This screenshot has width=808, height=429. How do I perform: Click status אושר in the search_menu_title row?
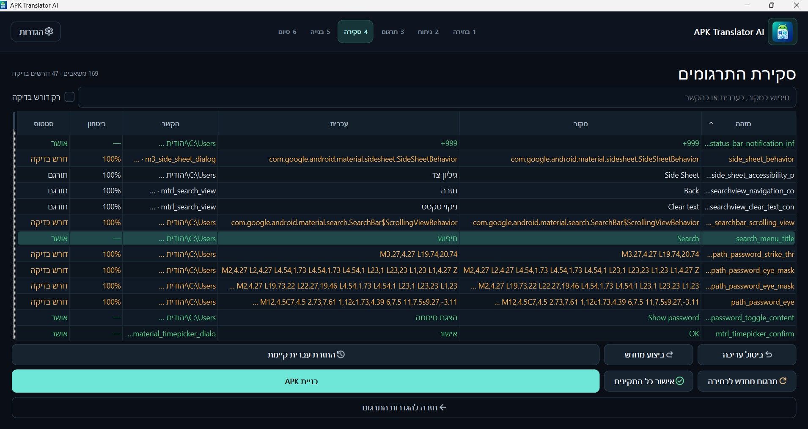[x=59, y=239]
